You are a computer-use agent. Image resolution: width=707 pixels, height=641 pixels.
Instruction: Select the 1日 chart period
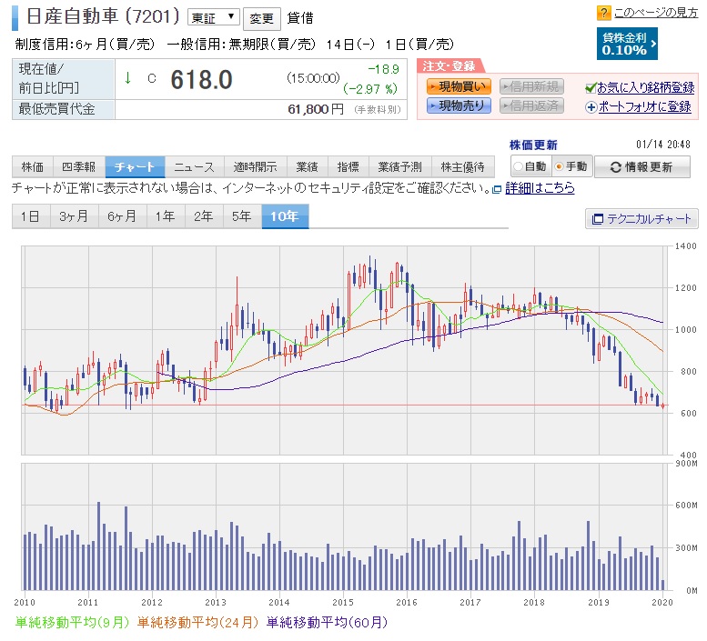pos(31,216)
